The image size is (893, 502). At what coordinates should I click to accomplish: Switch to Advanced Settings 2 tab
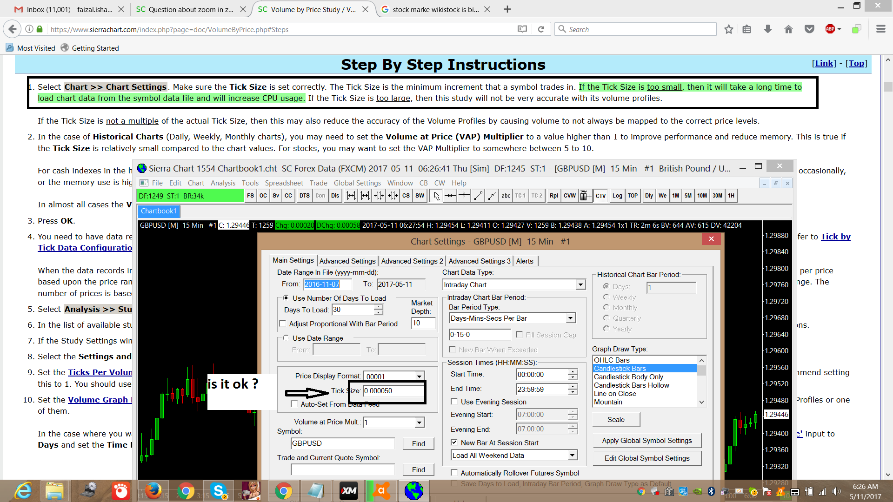click(412, 261)
